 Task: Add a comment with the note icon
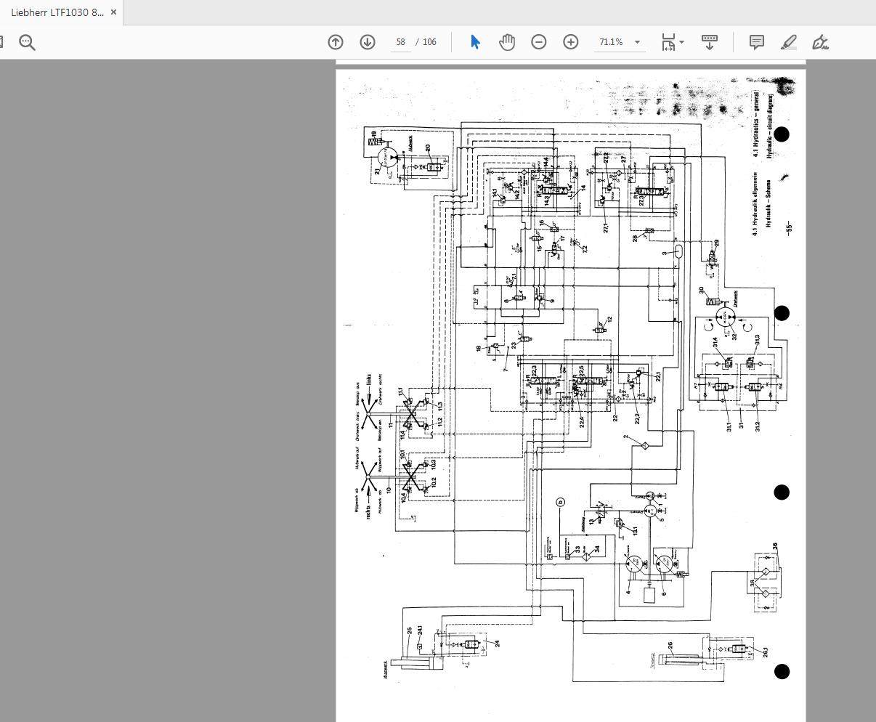tap(756, 42)
